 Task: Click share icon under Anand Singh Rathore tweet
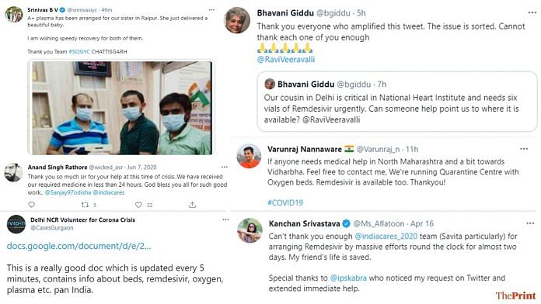click(192, 205)
